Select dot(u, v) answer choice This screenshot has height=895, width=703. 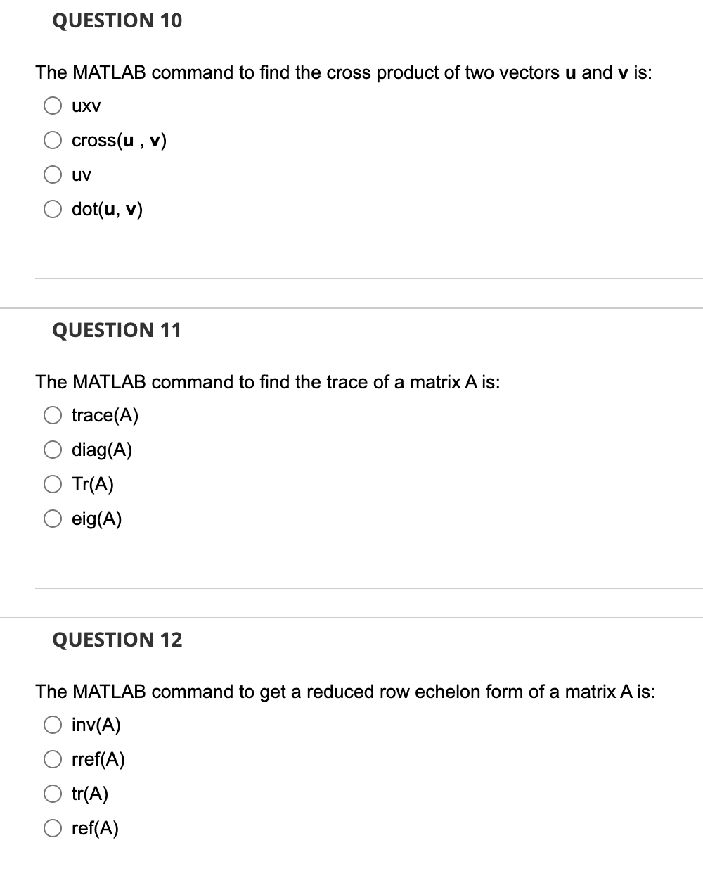point(53,209)
